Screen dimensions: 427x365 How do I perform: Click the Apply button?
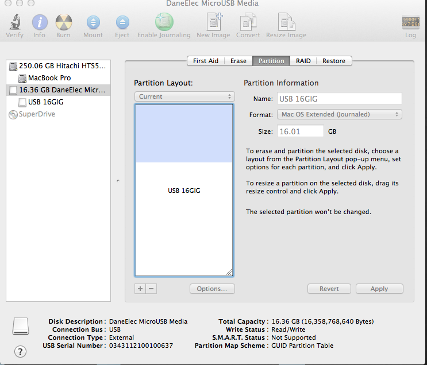click(x=379, y=289)
